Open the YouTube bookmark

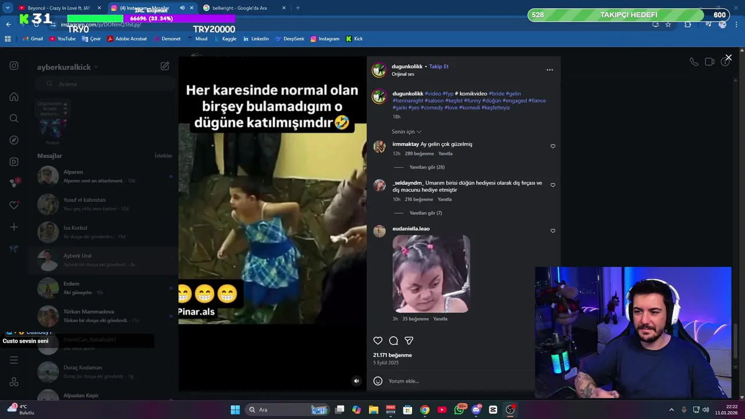[x=62, y=39]
